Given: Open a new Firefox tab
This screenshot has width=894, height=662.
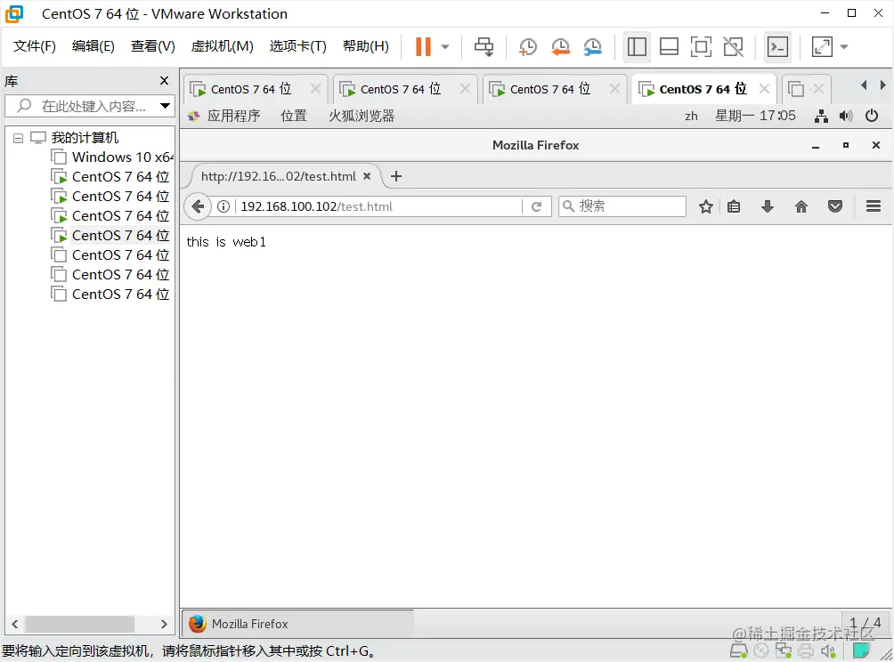Looking at the screenshot, I should [396, 176].
